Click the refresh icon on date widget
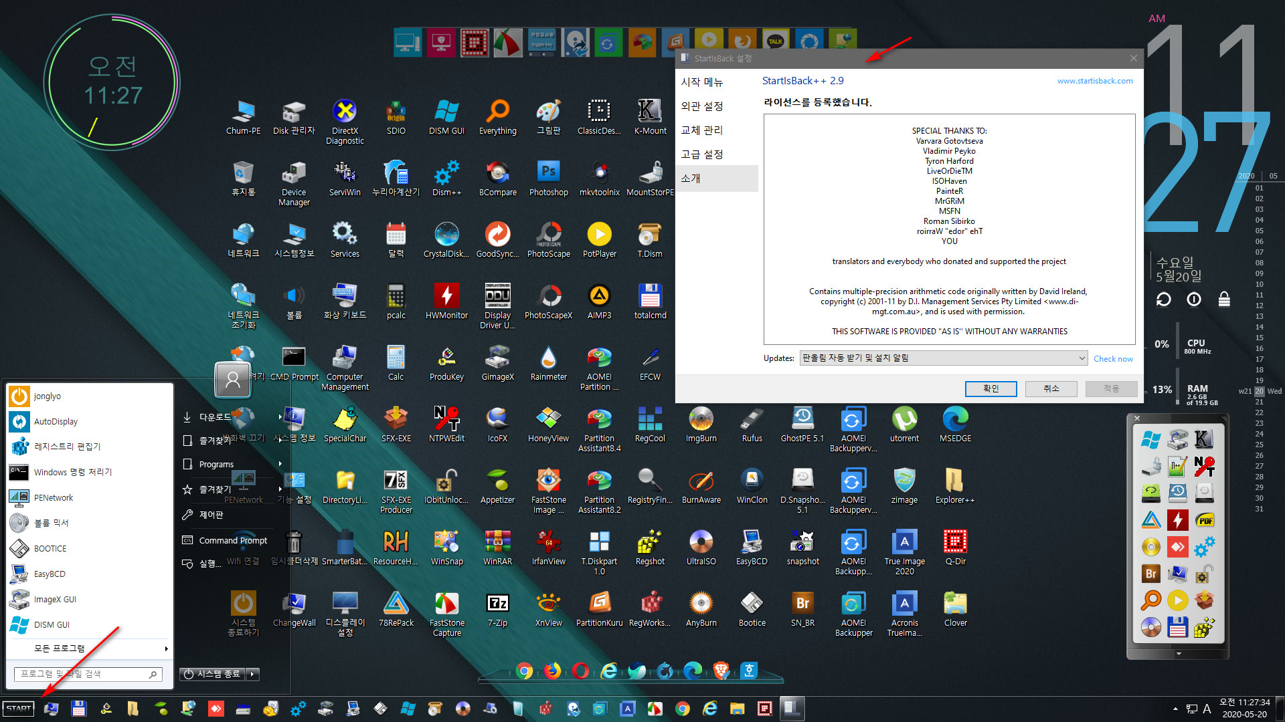Viewport: 1285px width, 722px height. (x=1164, y=299)
